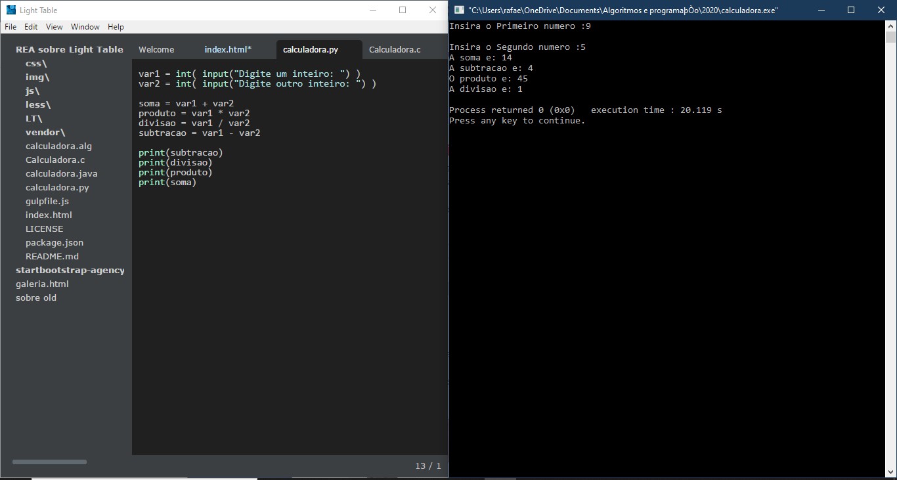Open package.json in the workspace tree
The width and height of the screenshot is (897, 480).
click(55, 242)
